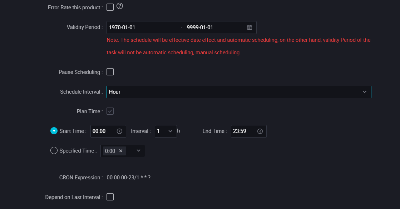The width and height of the screenshot is (400, 209).
Task: Enable the Depend on Last Interval checkbox
Action: pyautogui.click(x=110, y=197)
